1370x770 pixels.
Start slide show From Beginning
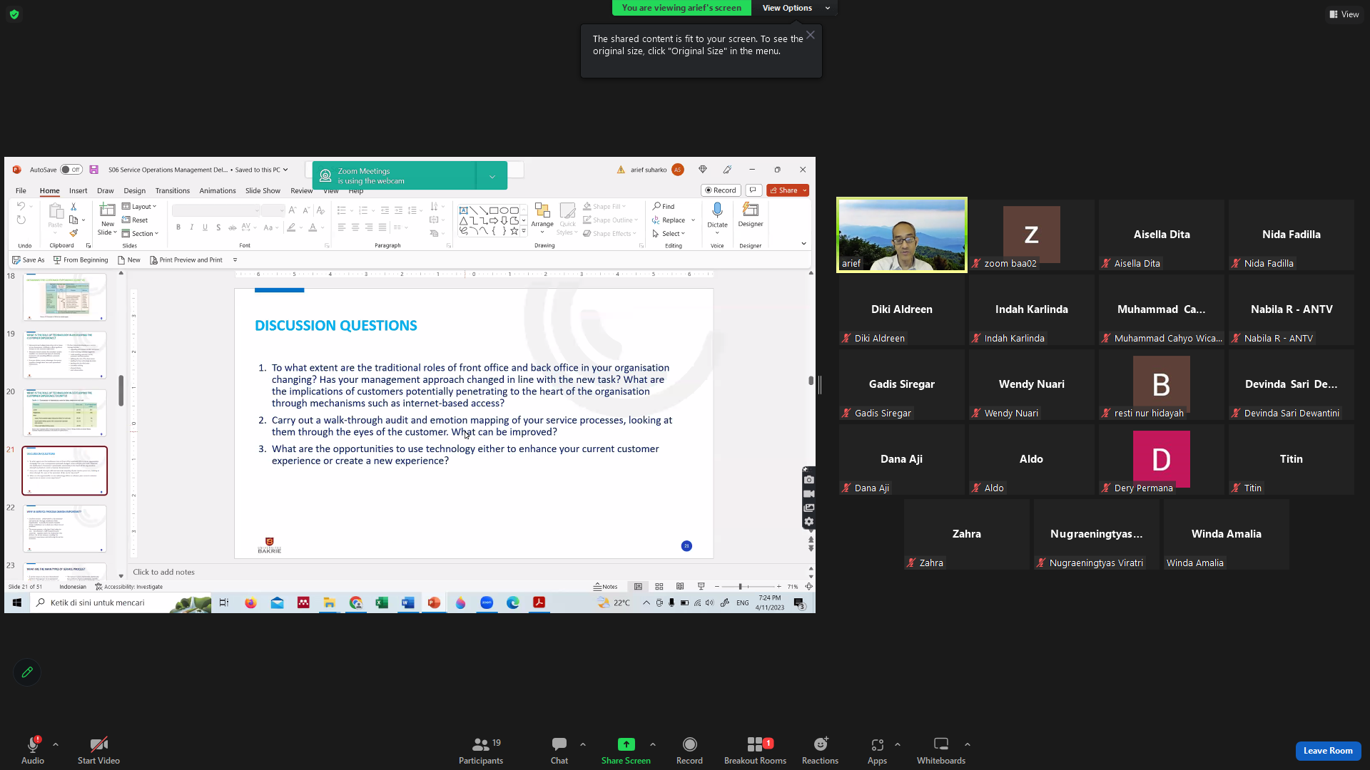81,260
